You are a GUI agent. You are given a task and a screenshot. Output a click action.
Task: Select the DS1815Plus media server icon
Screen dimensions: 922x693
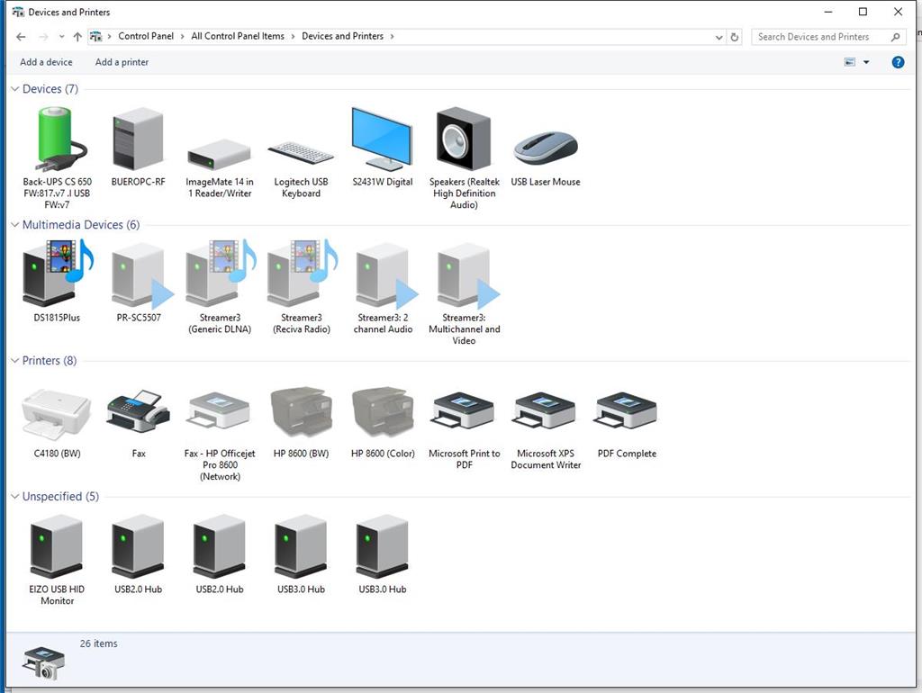point(57,273)
